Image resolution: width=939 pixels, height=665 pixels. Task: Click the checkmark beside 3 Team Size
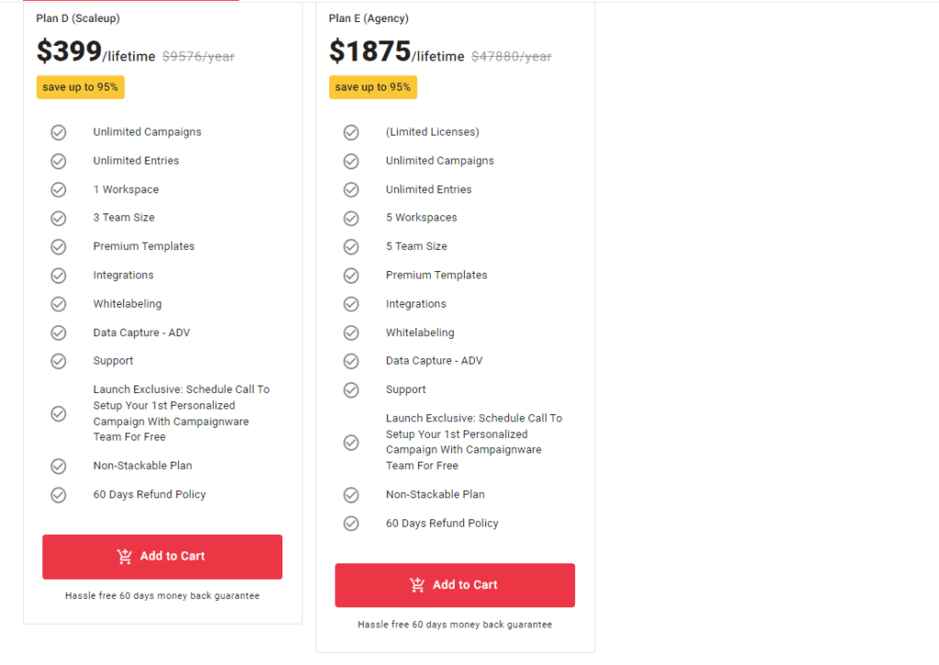point(59,218)
